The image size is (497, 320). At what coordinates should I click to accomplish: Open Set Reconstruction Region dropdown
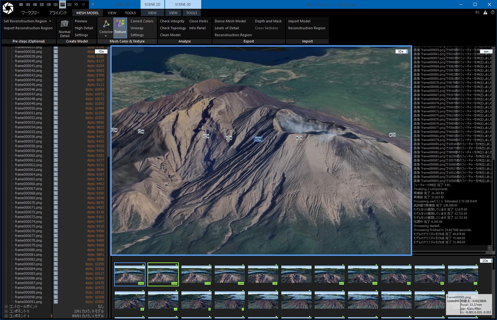[50, 21]
